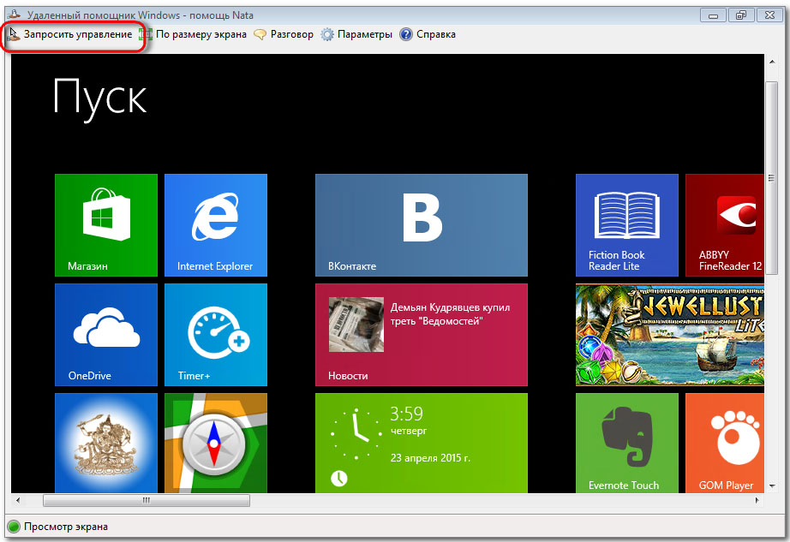Click the horizontal scrollbar left arrow
The width and height of the screenshot is (790, 542).
[18, 500]
